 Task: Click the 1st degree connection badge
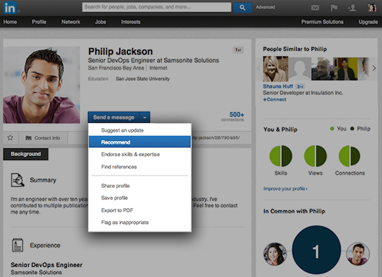coord(238,50)
